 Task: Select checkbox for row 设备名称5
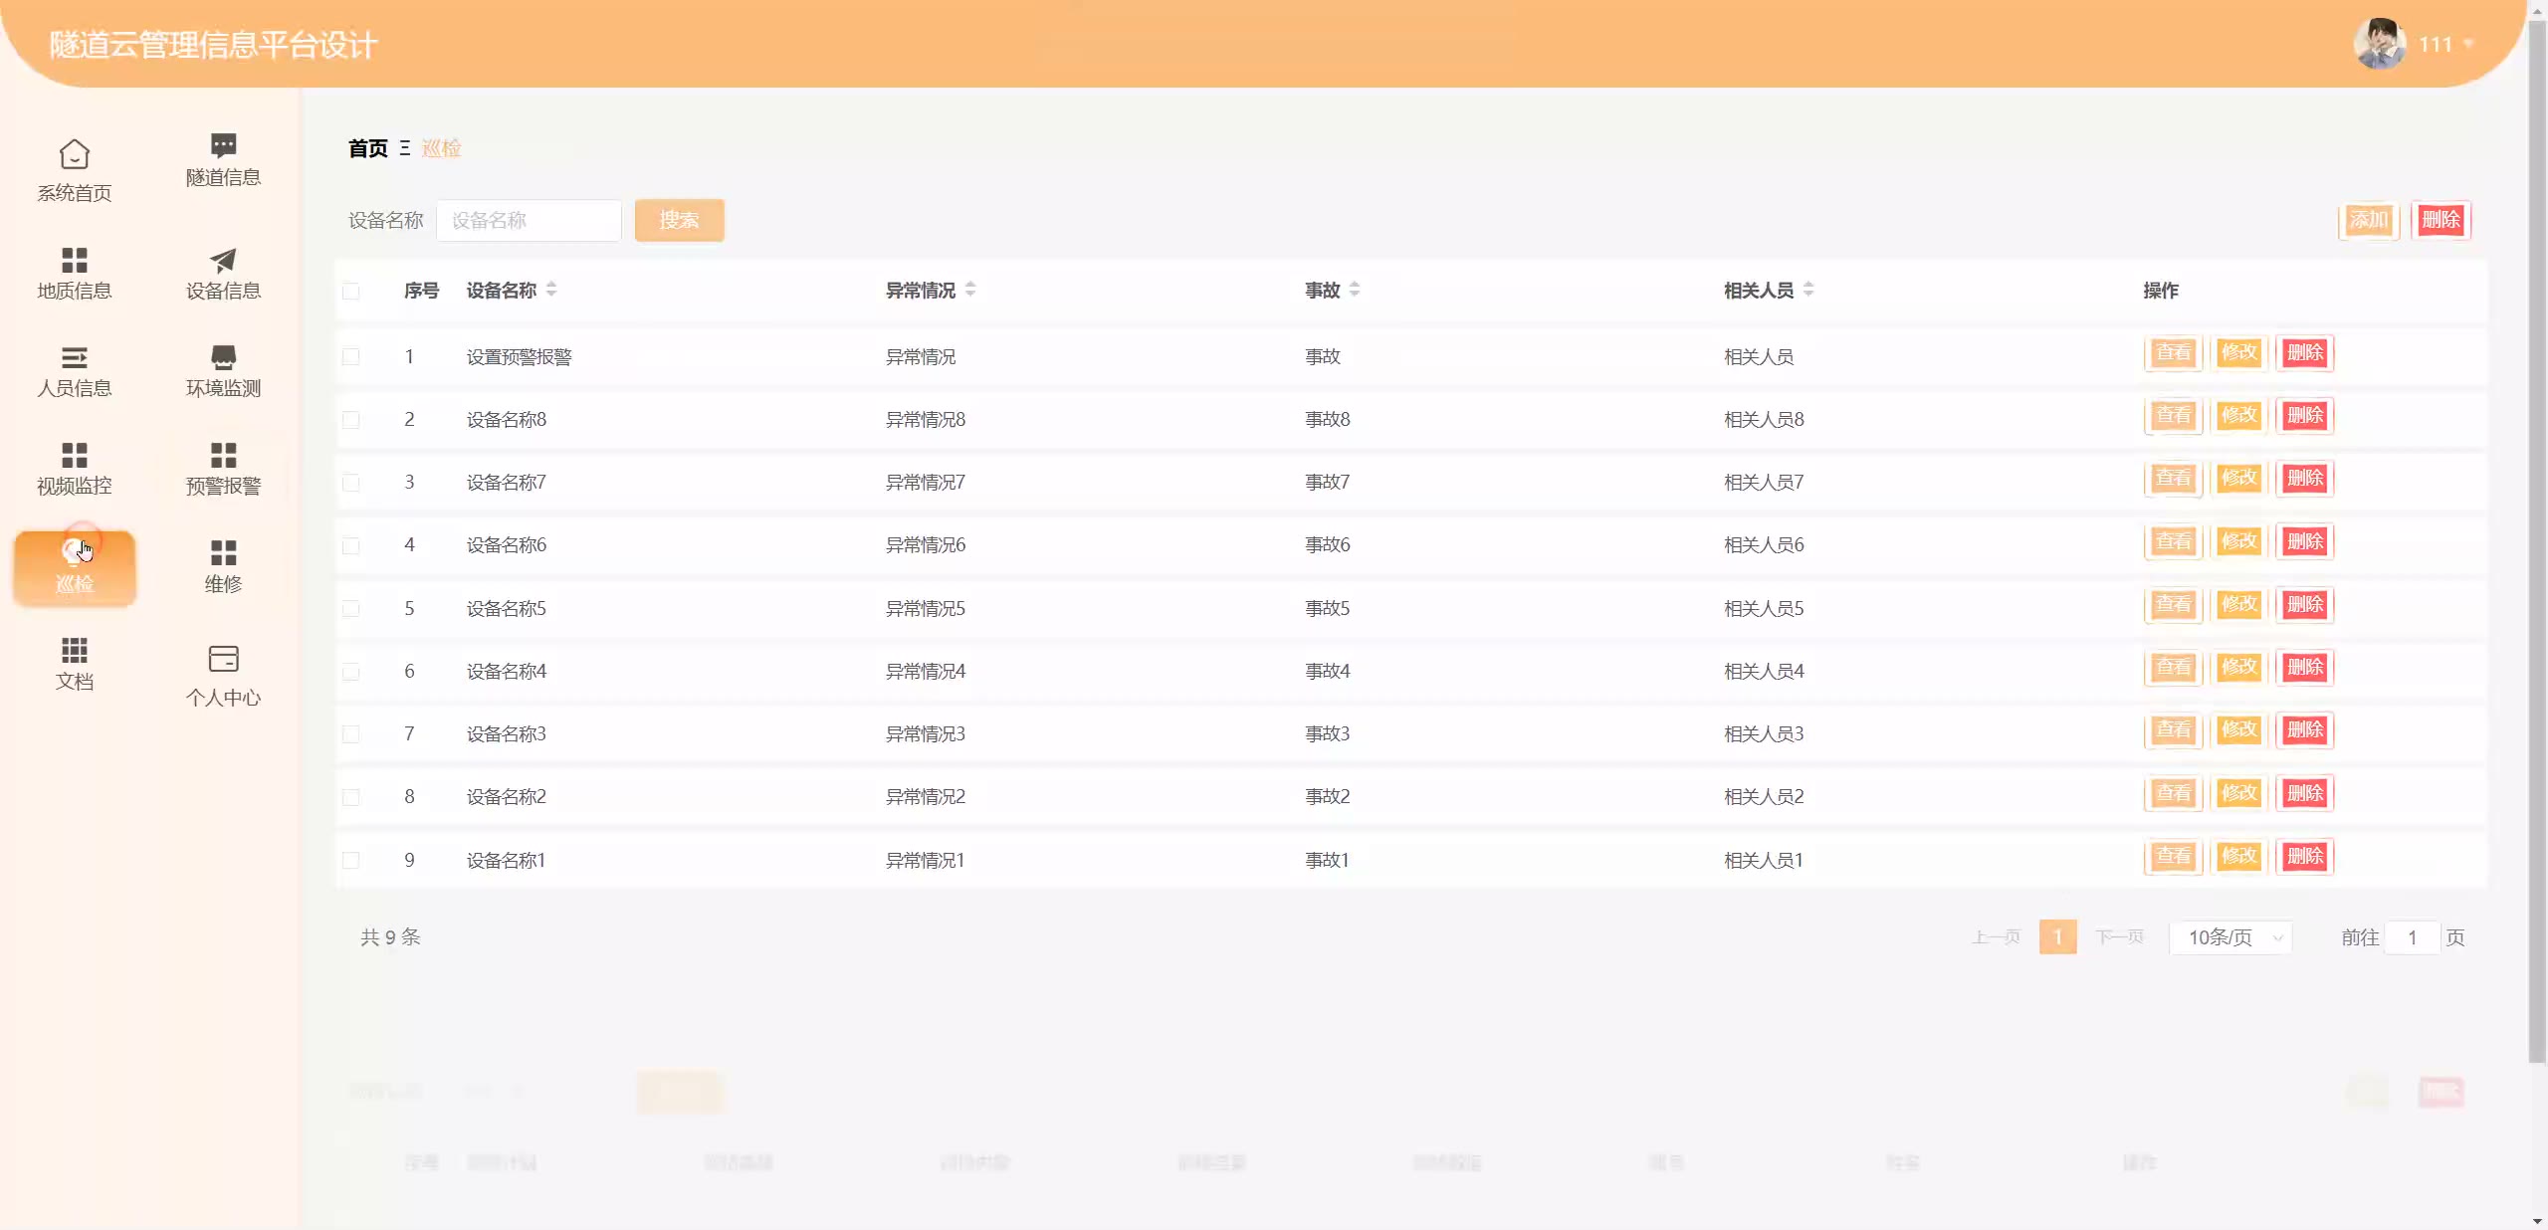click(351, 609)
